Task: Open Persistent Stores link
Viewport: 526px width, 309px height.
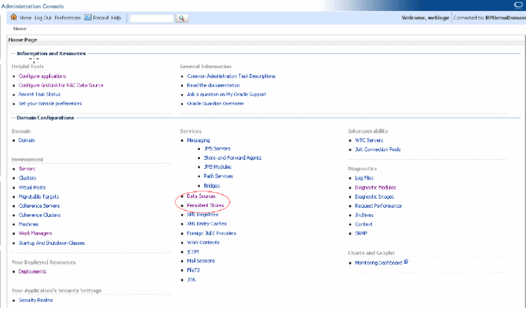Action: 205,205
